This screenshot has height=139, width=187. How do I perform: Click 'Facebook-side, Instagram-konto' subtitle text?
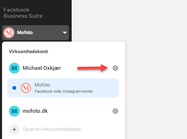coord(64,91)
